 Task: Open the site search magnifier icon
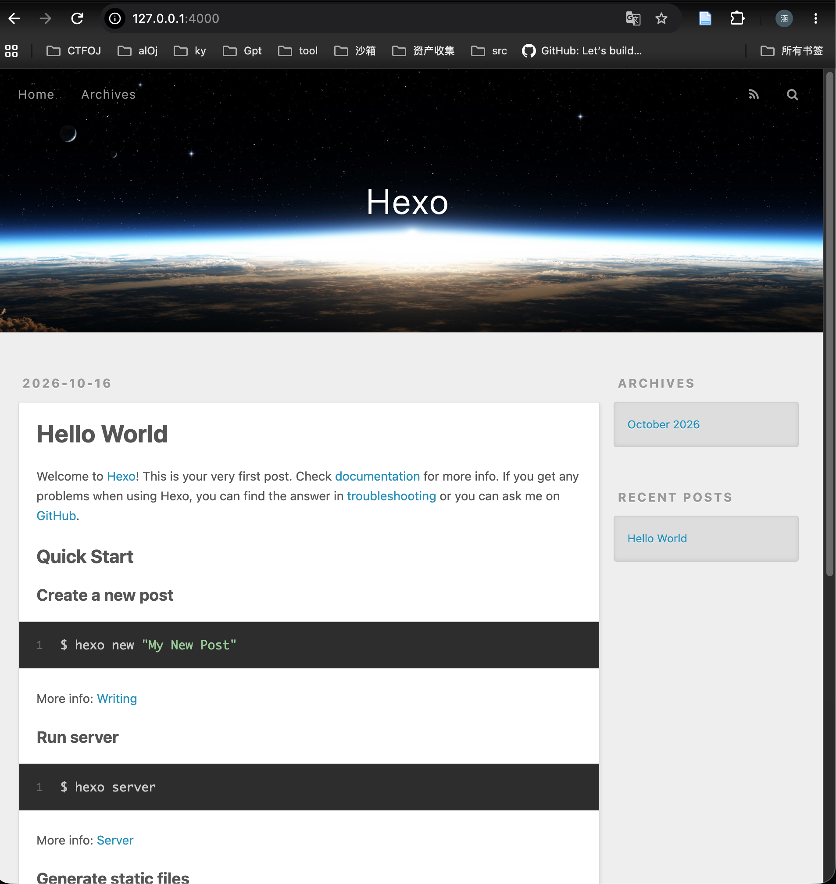pyautogui.click(x=792, y=94)
